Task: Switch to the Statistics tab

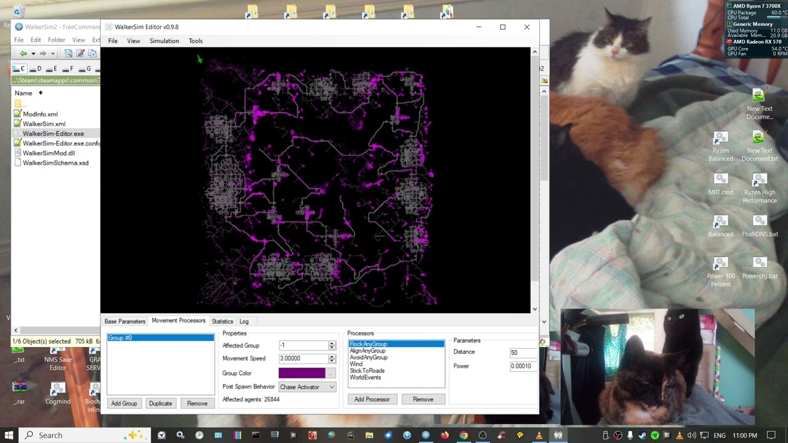Action: coord(222,321)
